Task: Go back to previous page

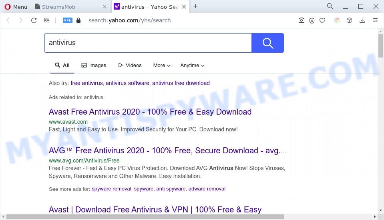Action: [x=8, y=20]
